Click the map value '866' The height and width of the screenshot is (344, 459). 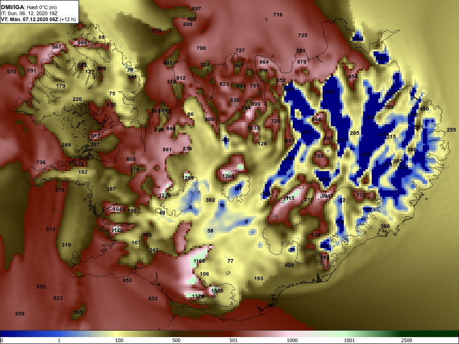131,160
